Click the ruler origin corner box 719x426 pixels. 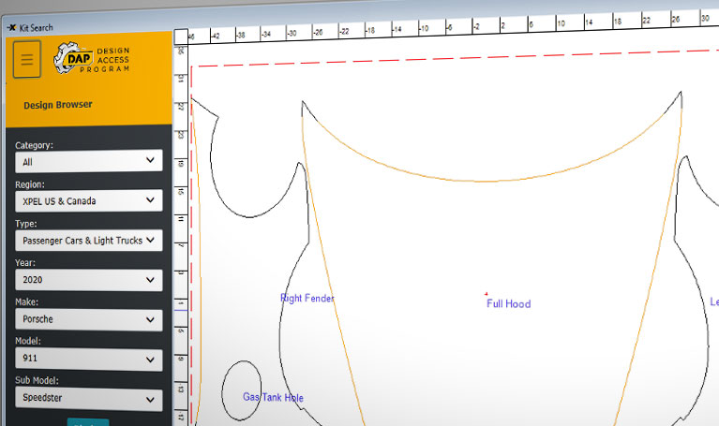[181, 37]
